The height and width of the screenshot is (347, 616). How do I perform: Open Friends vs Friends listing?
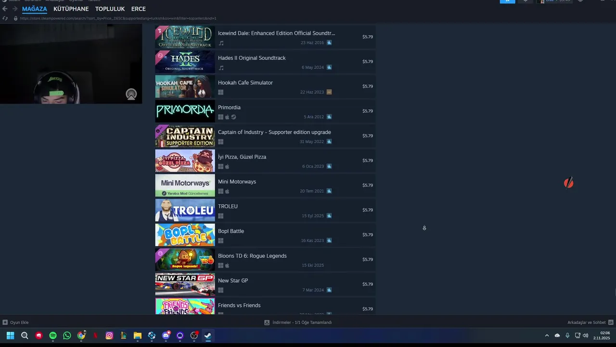[x=265, y=307]
